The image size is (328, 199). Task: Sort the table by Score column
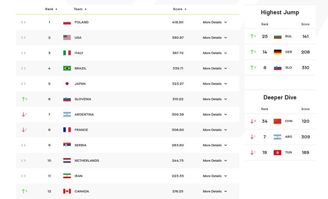coord(179,9)
